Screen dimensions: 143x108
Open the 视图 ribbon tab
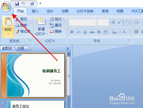click(120, 11)
